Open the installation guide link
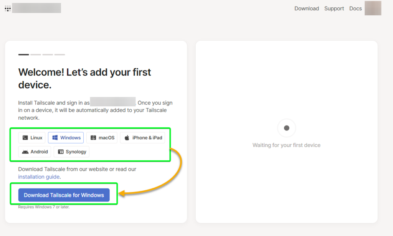The width and height of the screenshot is (393, 236). (39, 177)
